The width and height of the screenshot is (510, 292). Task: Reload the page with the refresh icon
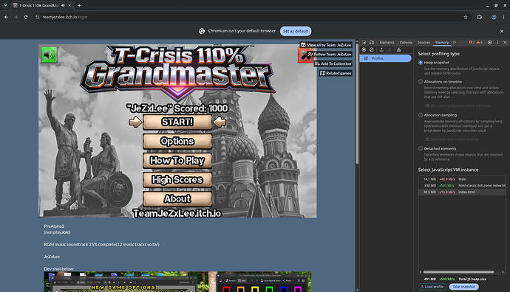(26, 17)
